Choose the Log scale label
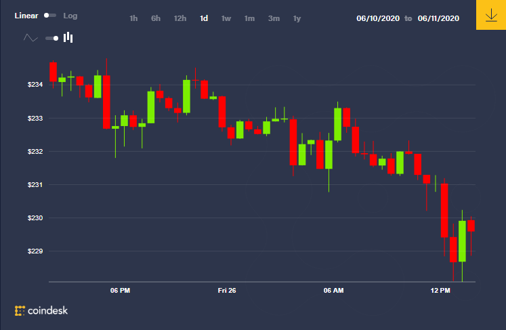The width and height of the screenshot is (506, 330). (x=70, y=16)
